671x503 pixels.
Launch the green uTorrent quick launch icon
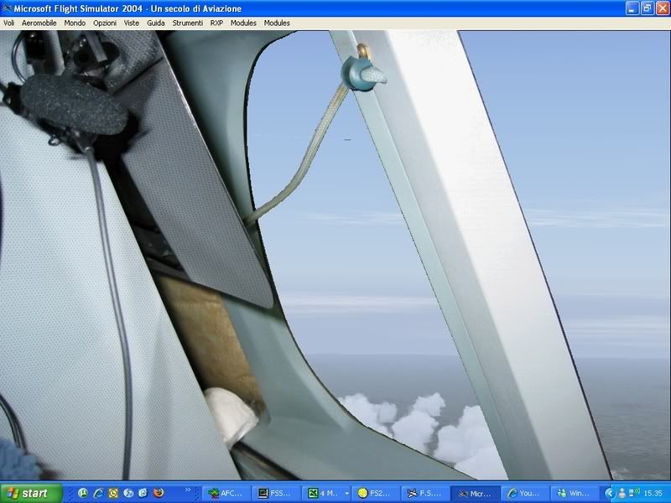coord(83,493)
